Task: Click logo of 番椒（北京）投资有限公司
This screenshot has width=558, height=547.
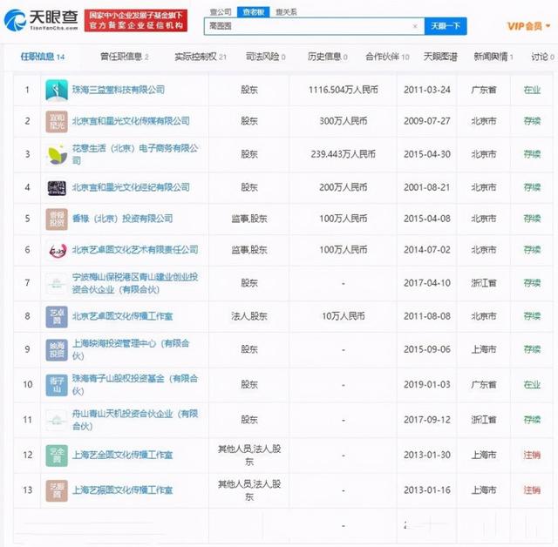Action: (x=57, y=219)
